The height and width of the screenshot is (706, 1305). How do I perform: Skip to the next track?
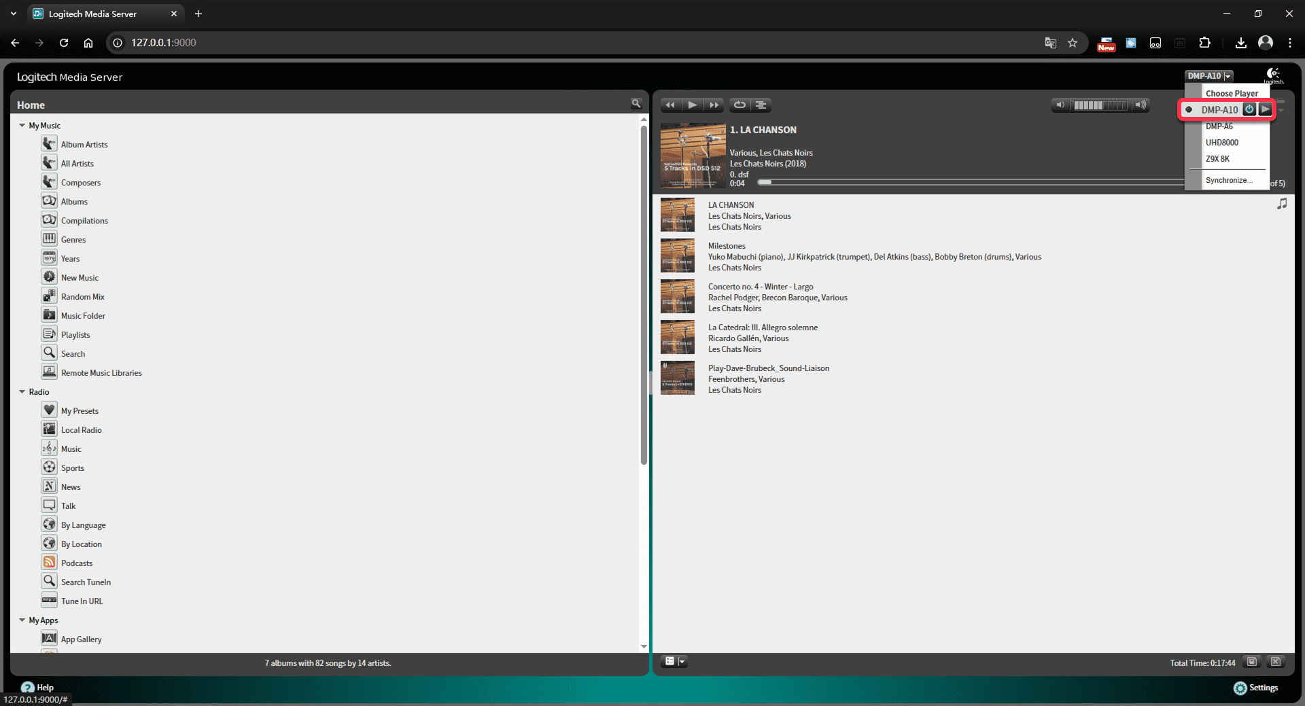coord(714,105)
